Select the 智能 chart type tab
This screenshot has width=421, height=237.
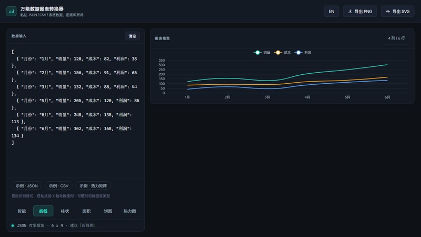point(22,211)
